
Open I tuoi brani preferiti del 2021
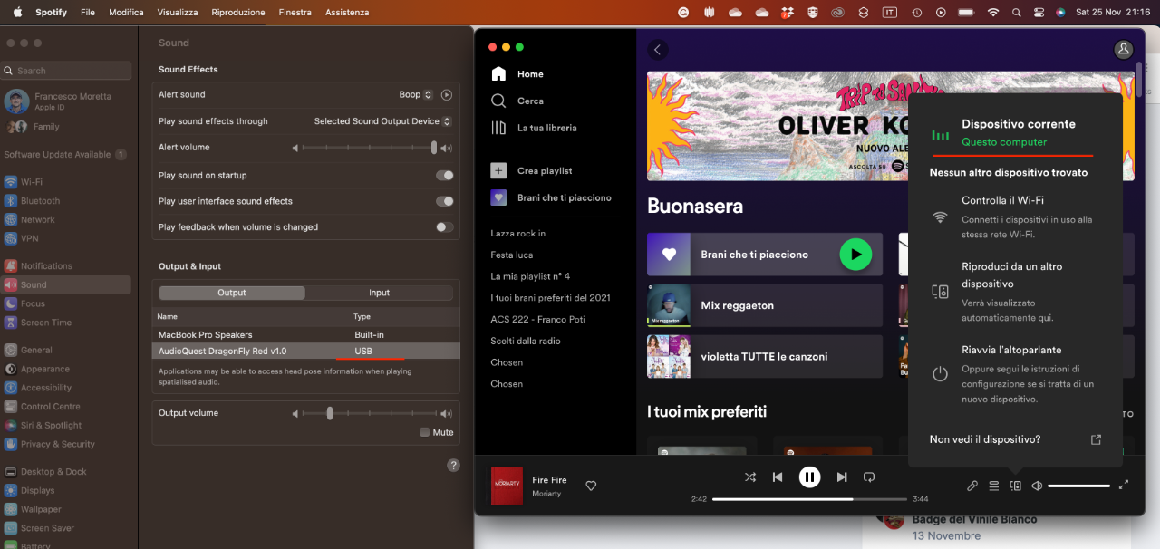tap(551, 297)
